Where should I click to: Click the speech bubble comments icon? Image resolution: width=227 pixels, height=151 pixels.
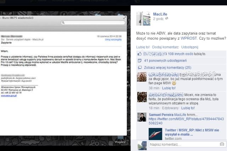click(140, 68)
